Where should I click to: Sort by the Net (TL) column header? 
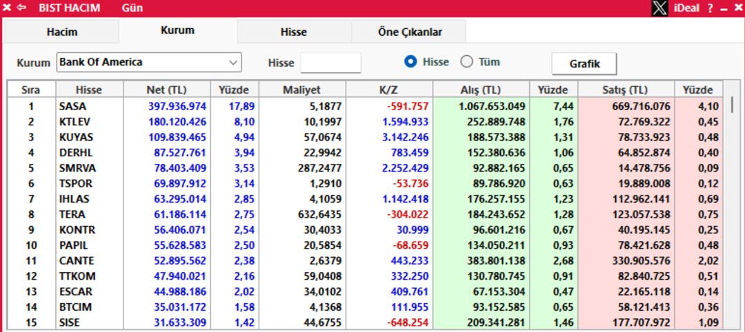point(167,90)
